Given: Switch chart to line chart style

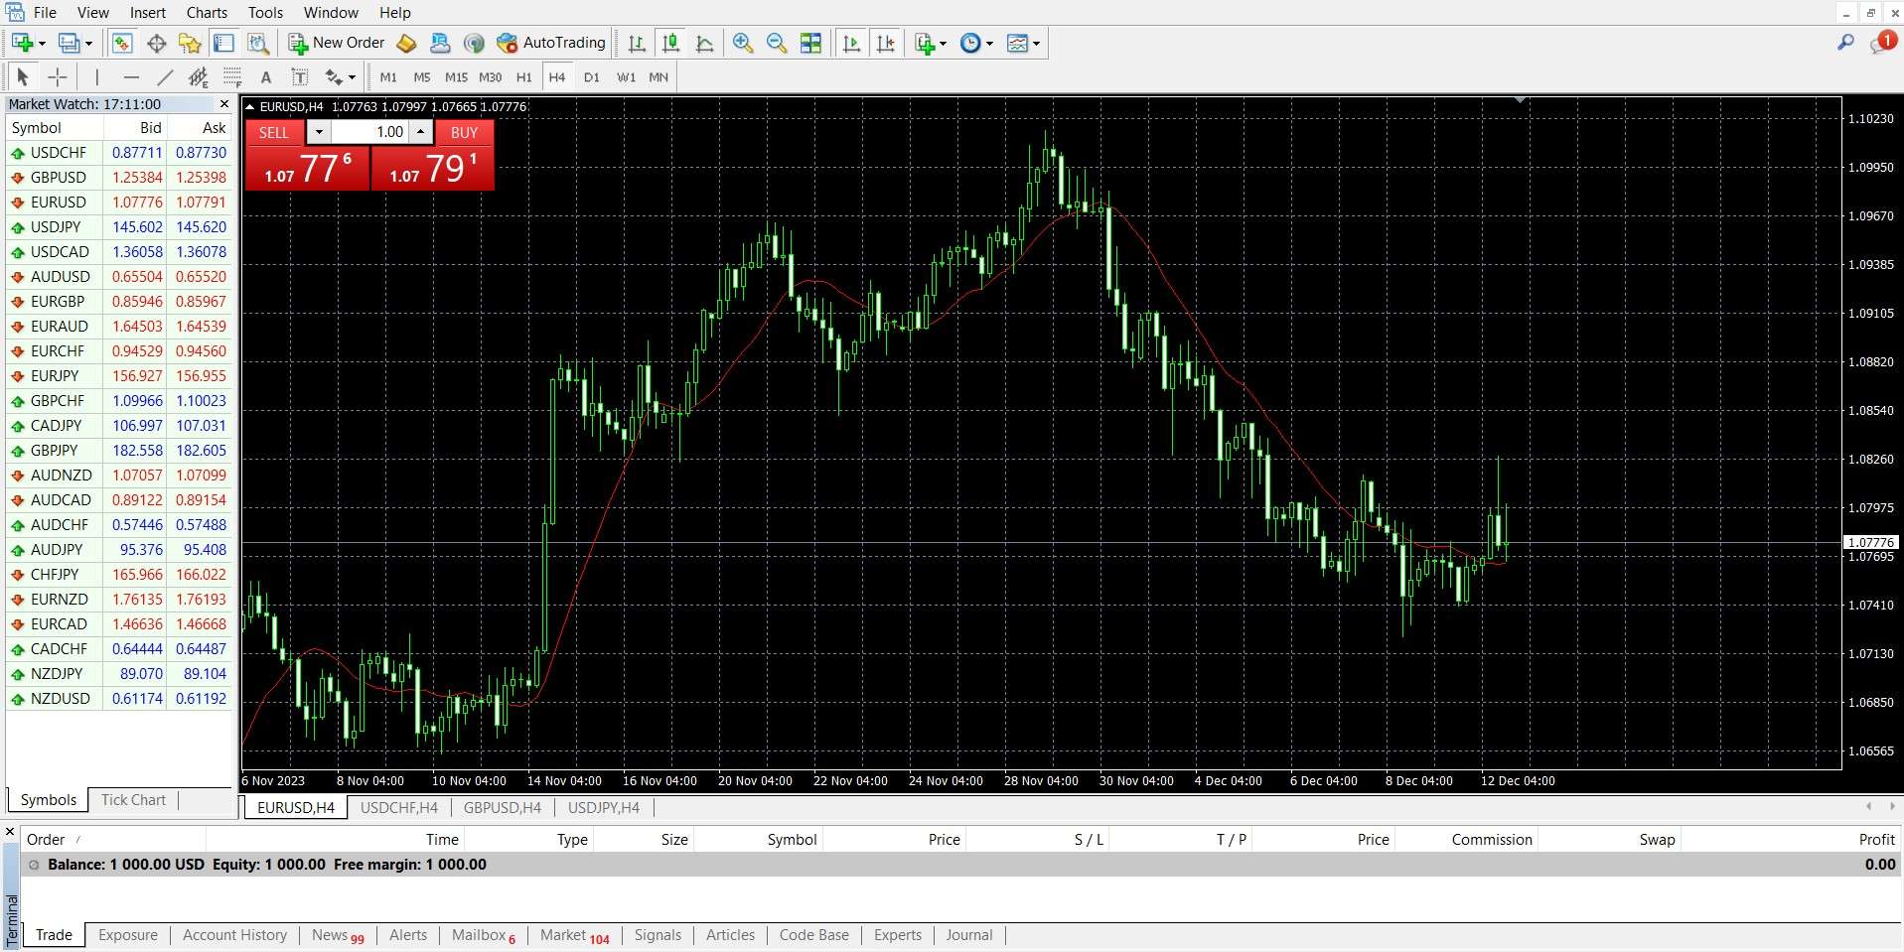Looking at the screenshot, I should pyautogui.click(x=705, y=43).
